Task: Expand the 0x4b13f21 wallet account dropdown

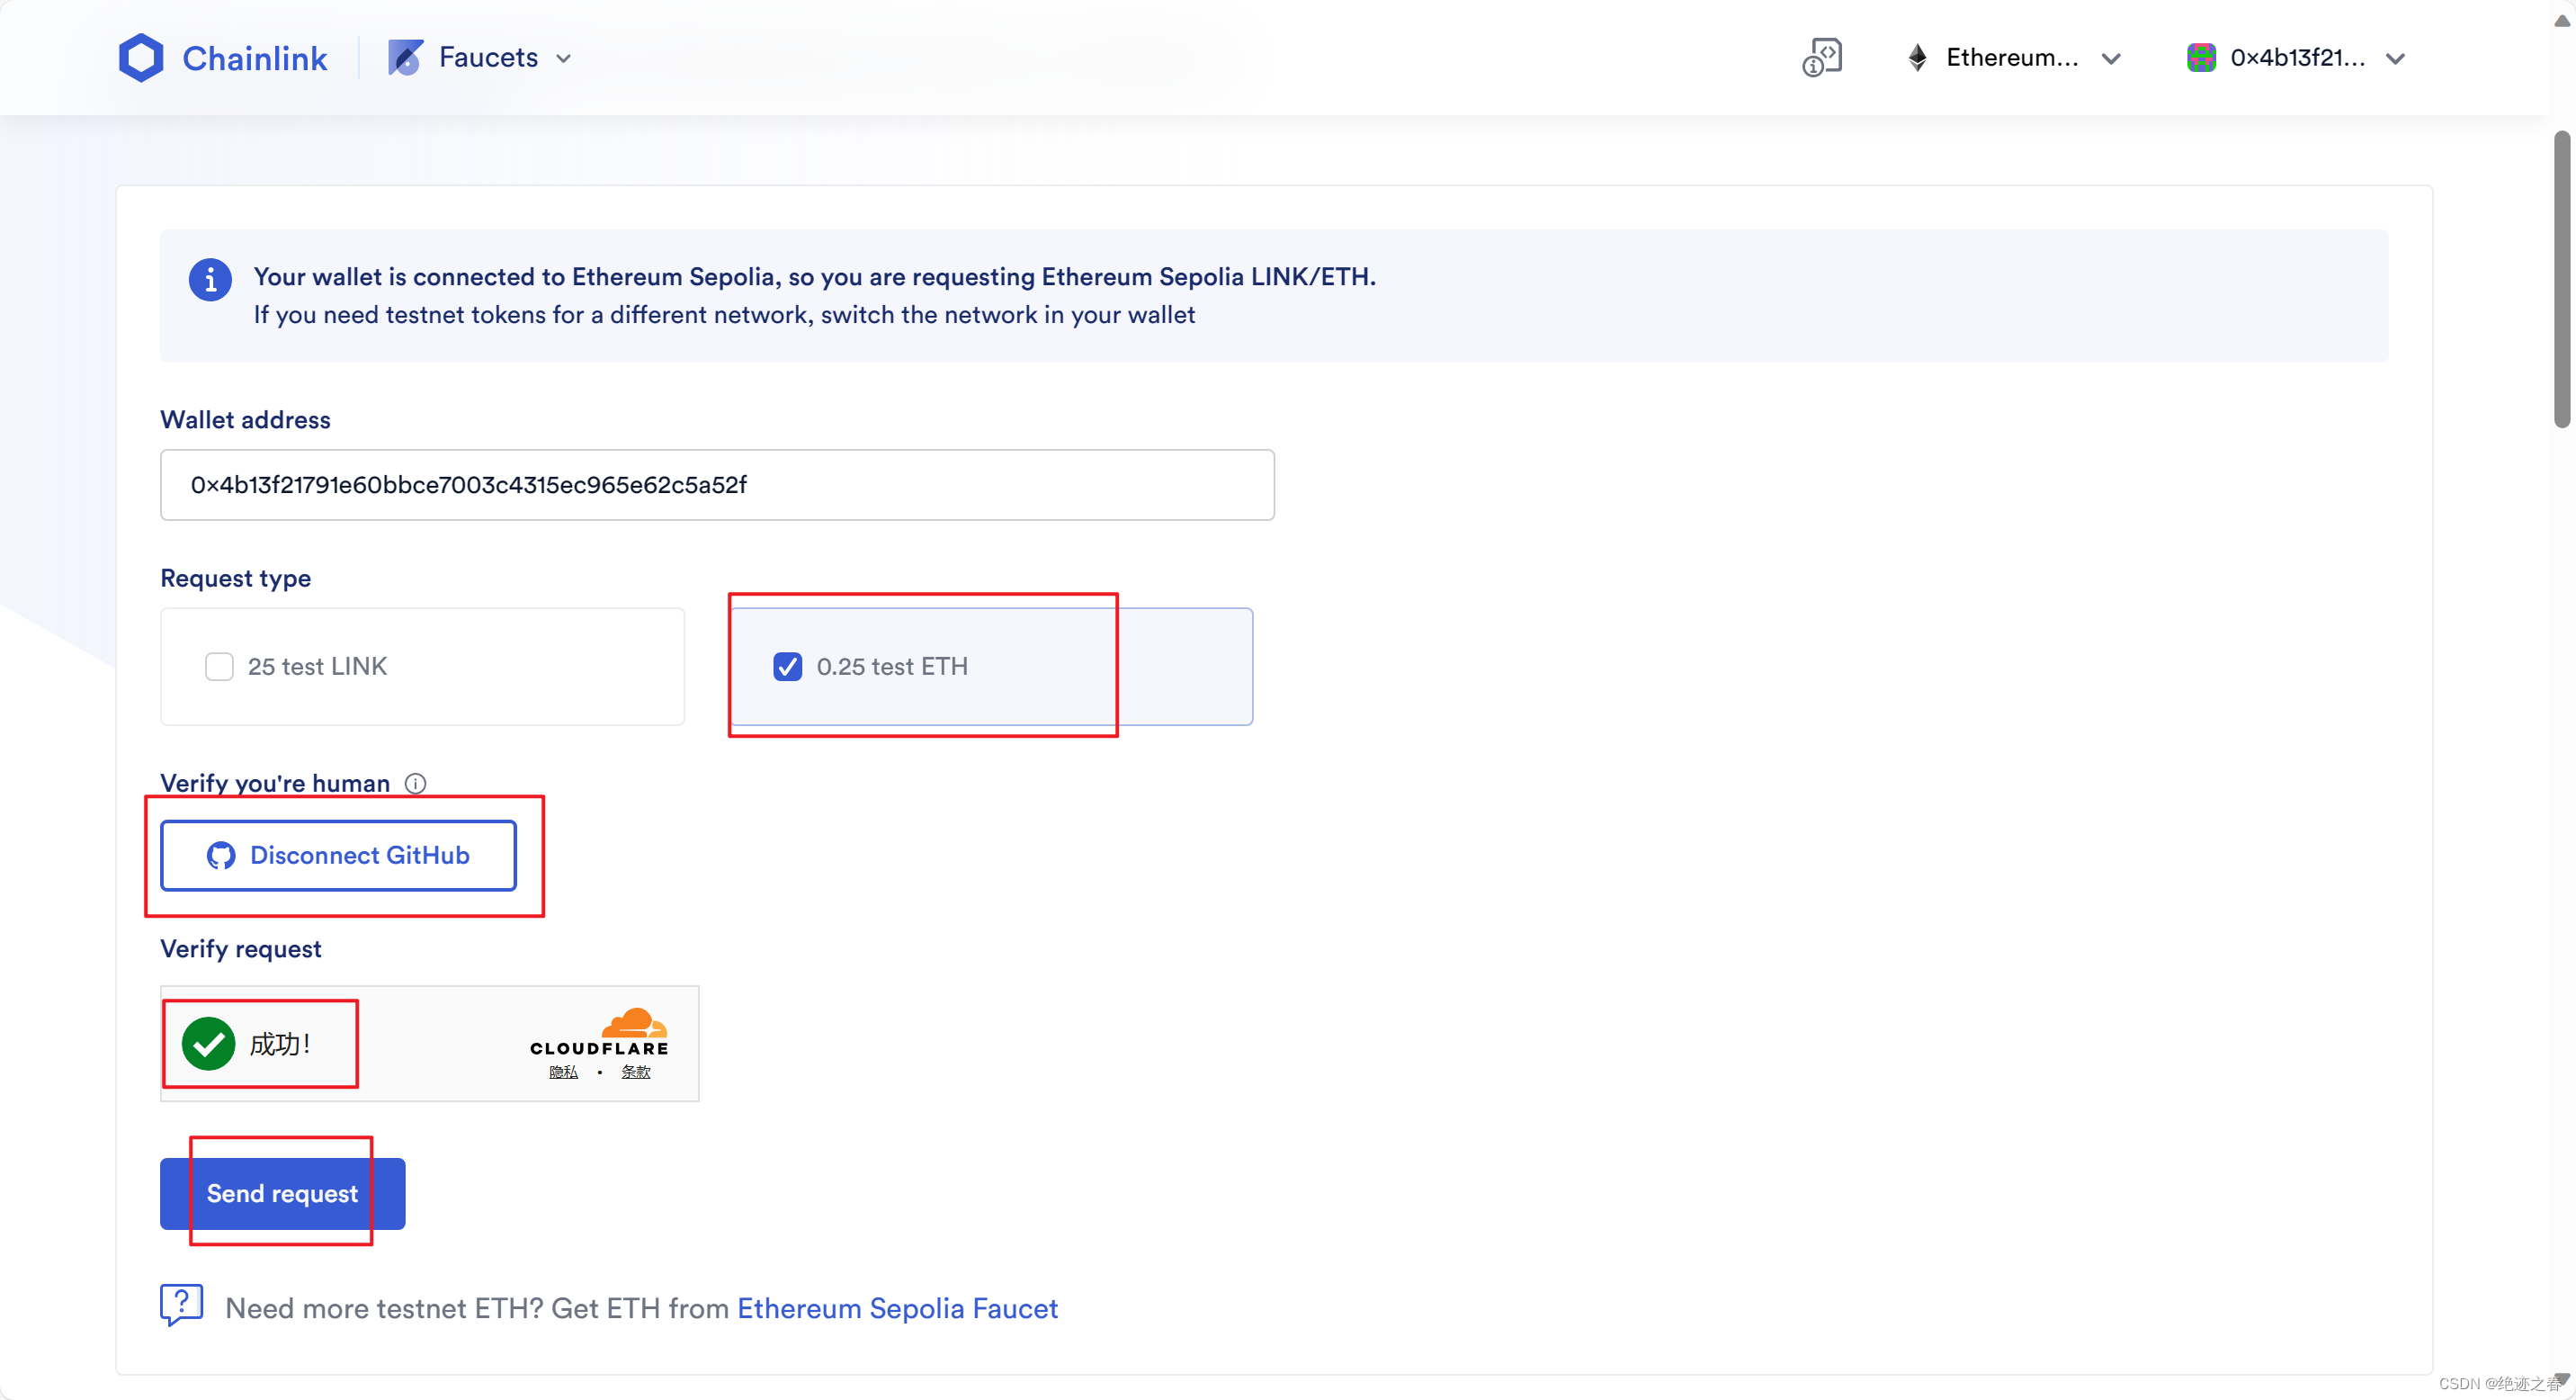Action: 2394,59
